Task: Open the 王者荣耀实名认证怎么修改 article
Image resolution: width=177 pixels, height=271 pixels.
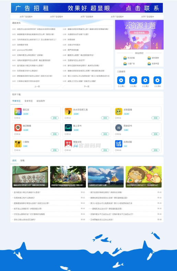Action: pyautogui.click(x=102, y=220)
